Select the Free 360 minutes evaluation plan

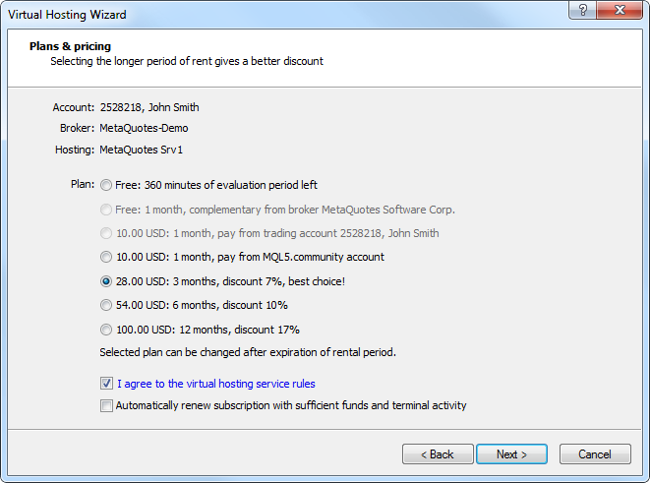(106, 185)
